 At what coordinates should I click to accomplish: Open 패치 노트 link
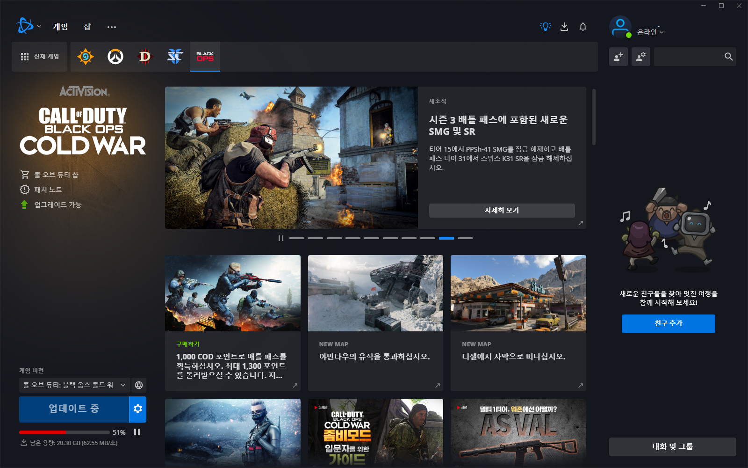coord(48,190)
